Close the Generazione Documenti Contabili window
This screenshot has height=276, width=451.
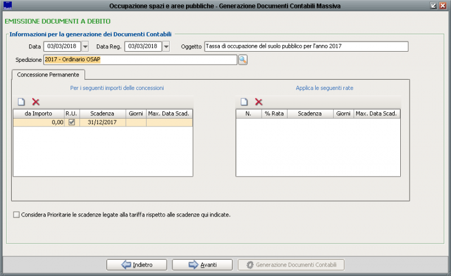coord(443,6)
